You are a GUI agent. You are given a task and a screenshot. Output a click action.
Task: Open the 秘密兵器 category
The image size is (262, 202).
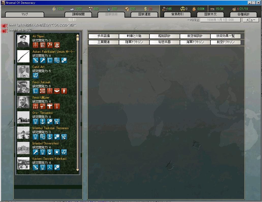click(165, 42)
